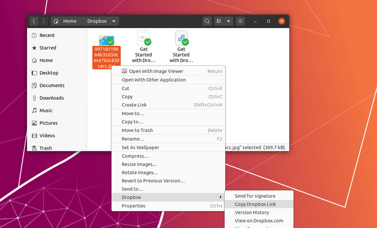Choose Open With Image Viewer
This screenshot has width=377, height=228.
click(x=168, y=71)
